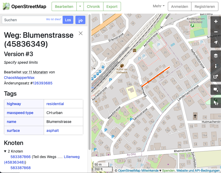The image size is (221, 173).
Task: Activate the query features tool
Action: point(216,102)
